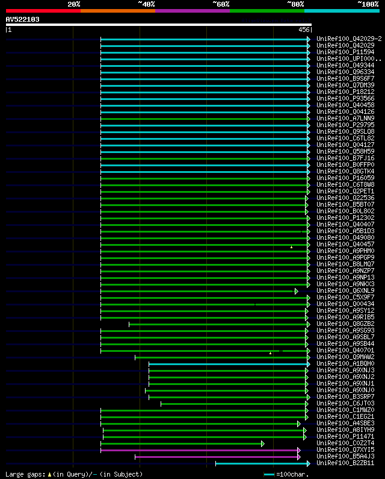Click the arrowhead ending the UniRef100_Q6XNL9 alignment
The height and width of the screenshot is (479, 385).
(x=296, y=292)
